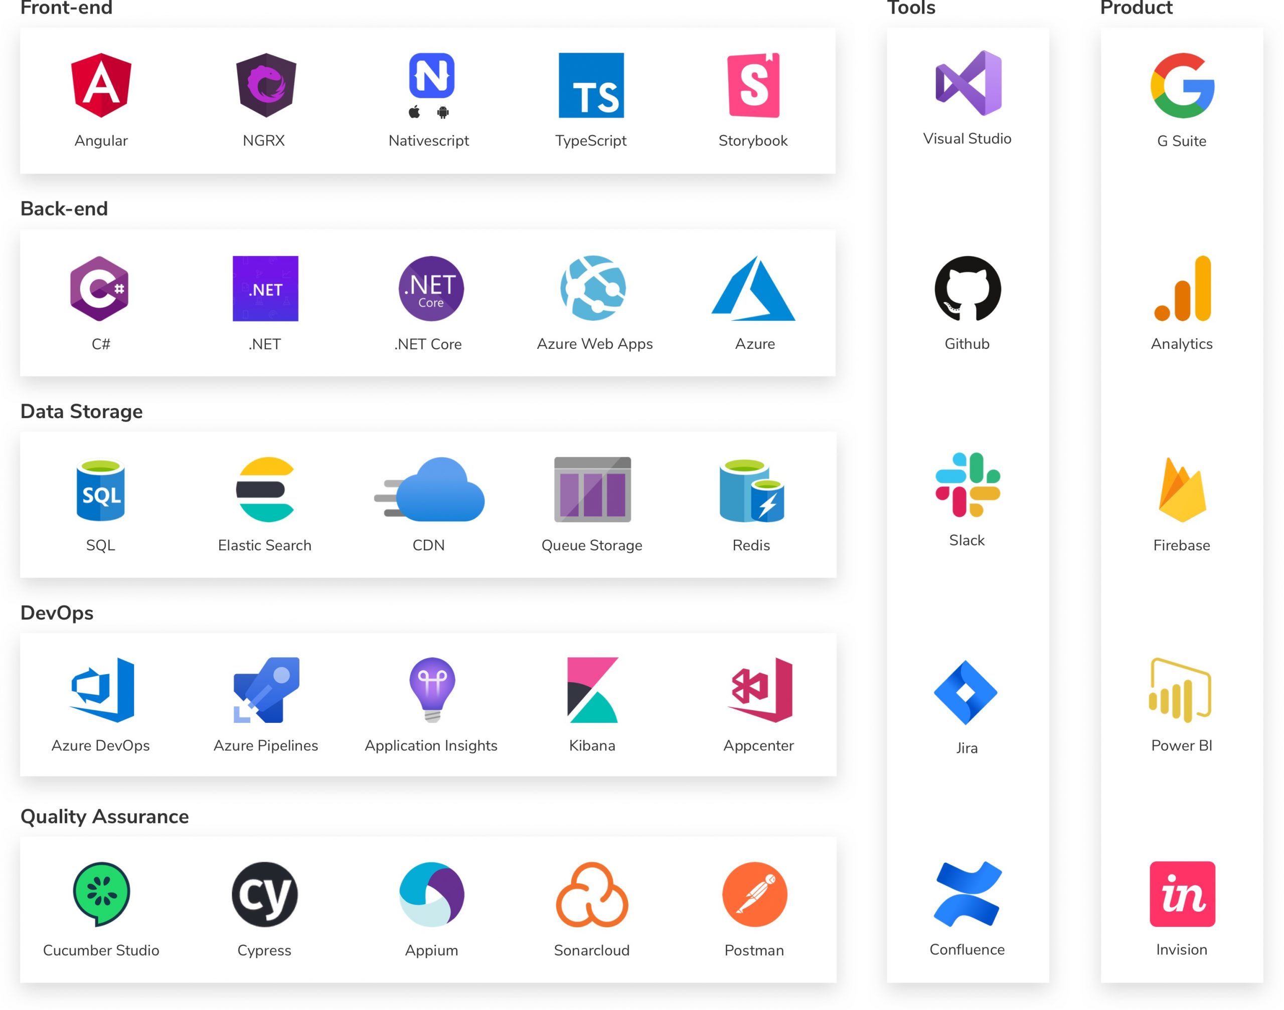The image size is (1284, 1010).
Task: Open the Cypress cy icon
Action: 264,894
